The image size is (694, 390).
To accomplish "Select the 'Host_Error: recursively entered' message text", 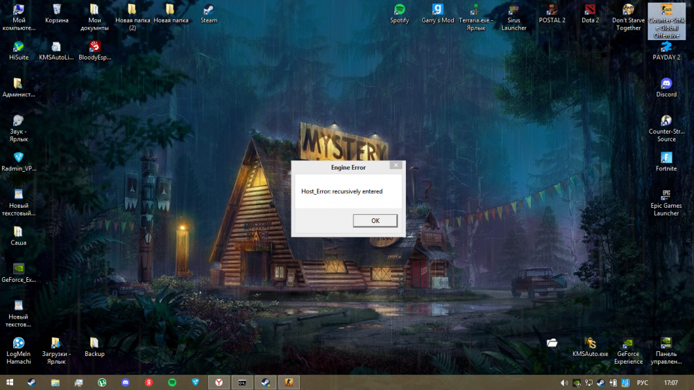I will click(x=341, y=191).
